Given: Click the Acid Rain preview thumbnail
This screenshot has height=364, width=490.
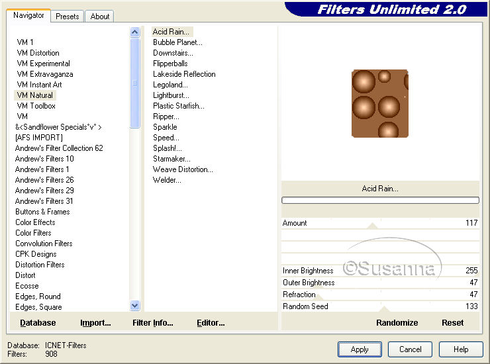Looking at the screenshot, I should [379, 103].
